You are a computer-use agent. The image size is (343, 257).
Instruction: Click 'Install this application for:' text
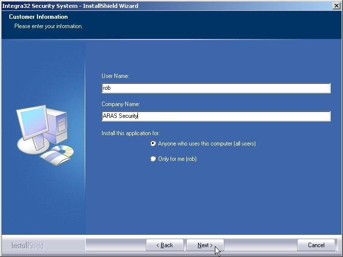coord(131,133)
